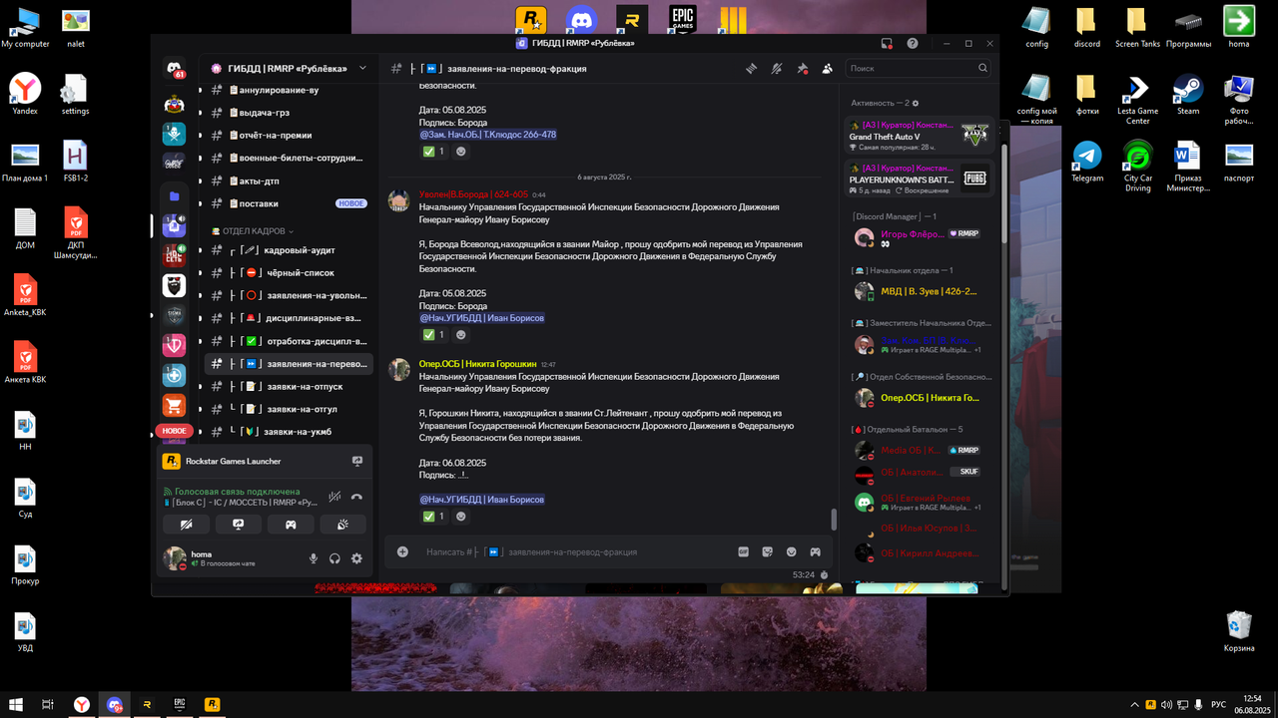The width and height of the screenshot is (1278, 718).
Task: Select the bearded-face server icon
Action: click(x=174, y=285)
